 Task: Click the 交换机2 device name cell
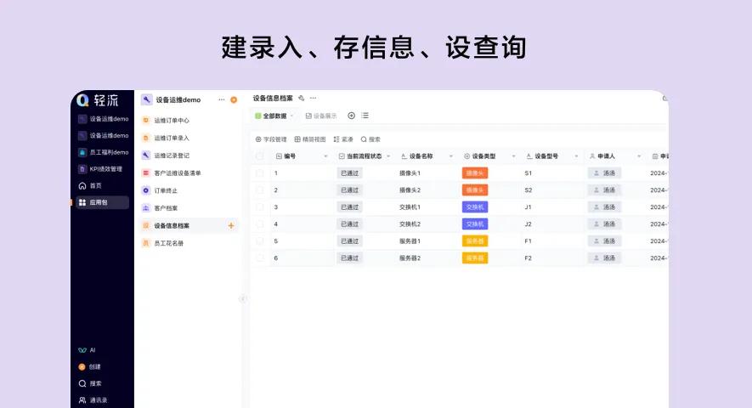pyautogui.click(x=410, y=224)
